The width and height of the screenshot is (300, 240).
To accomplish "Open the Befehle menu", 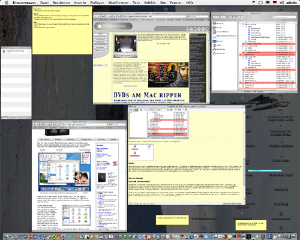I will click(150, 2).
